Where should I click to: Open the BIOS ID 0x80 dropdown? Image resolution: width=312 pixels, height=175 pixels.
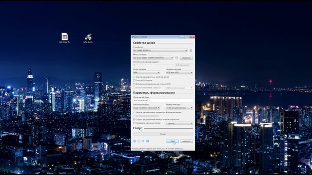179,87
